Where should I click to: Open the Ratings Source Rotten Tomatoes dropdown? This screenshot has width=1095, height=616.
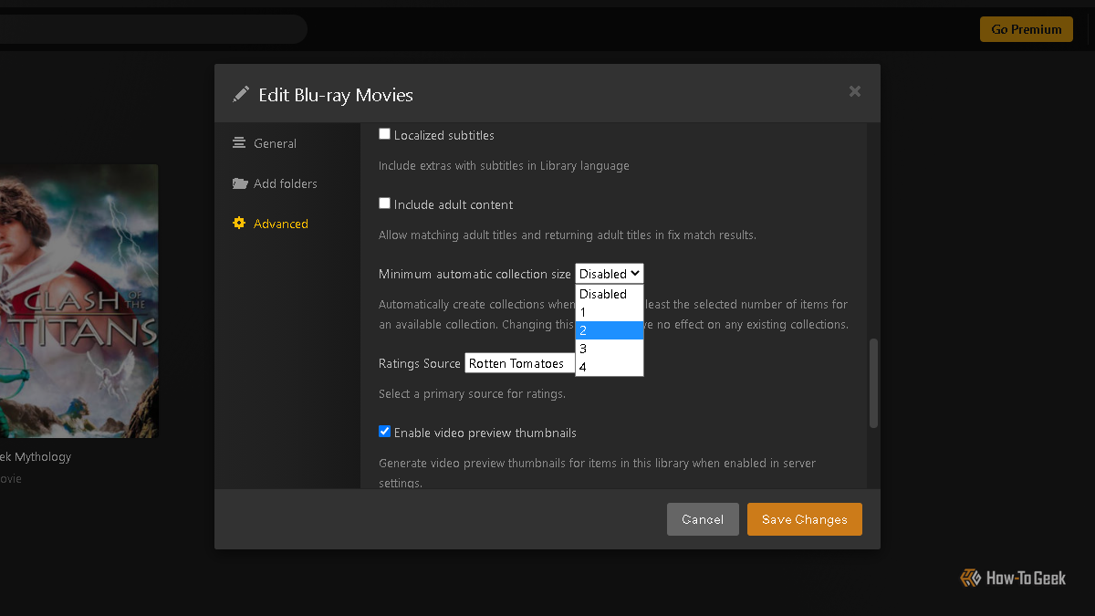(x=520, y=363)
